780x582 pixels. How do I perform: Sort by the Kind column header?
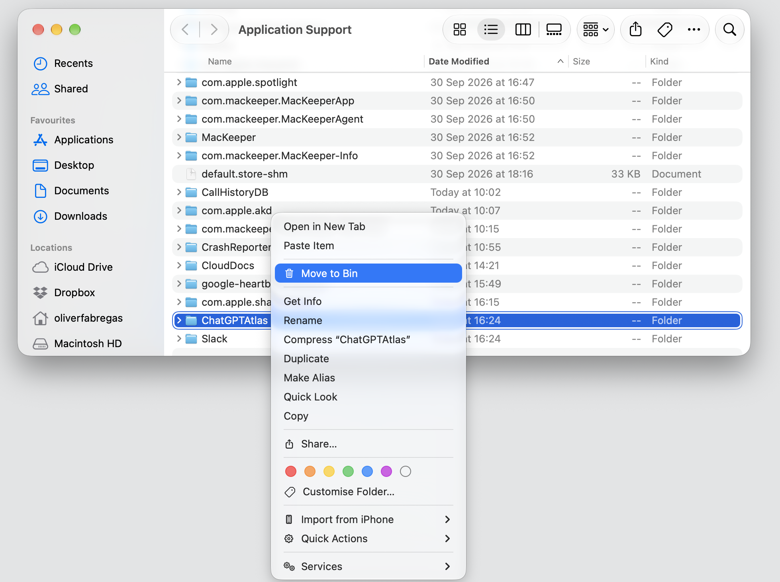click(x=659, y=61)
